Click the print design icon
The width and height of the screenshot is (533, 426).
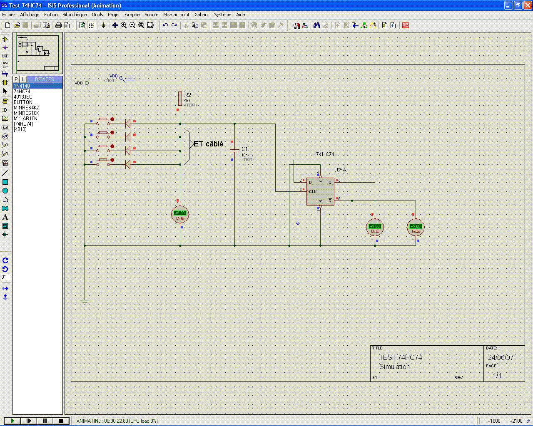59,25
